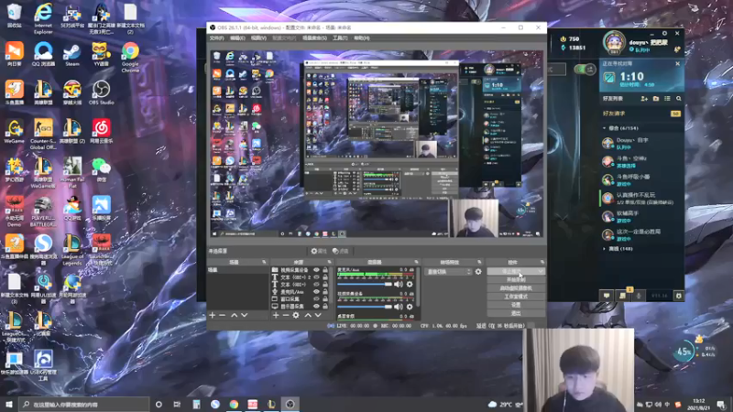Screen dimensions: 733x412
Task: Open PUBG Battlegrounds desktop shortcut
Action: (x=43, y=211)
